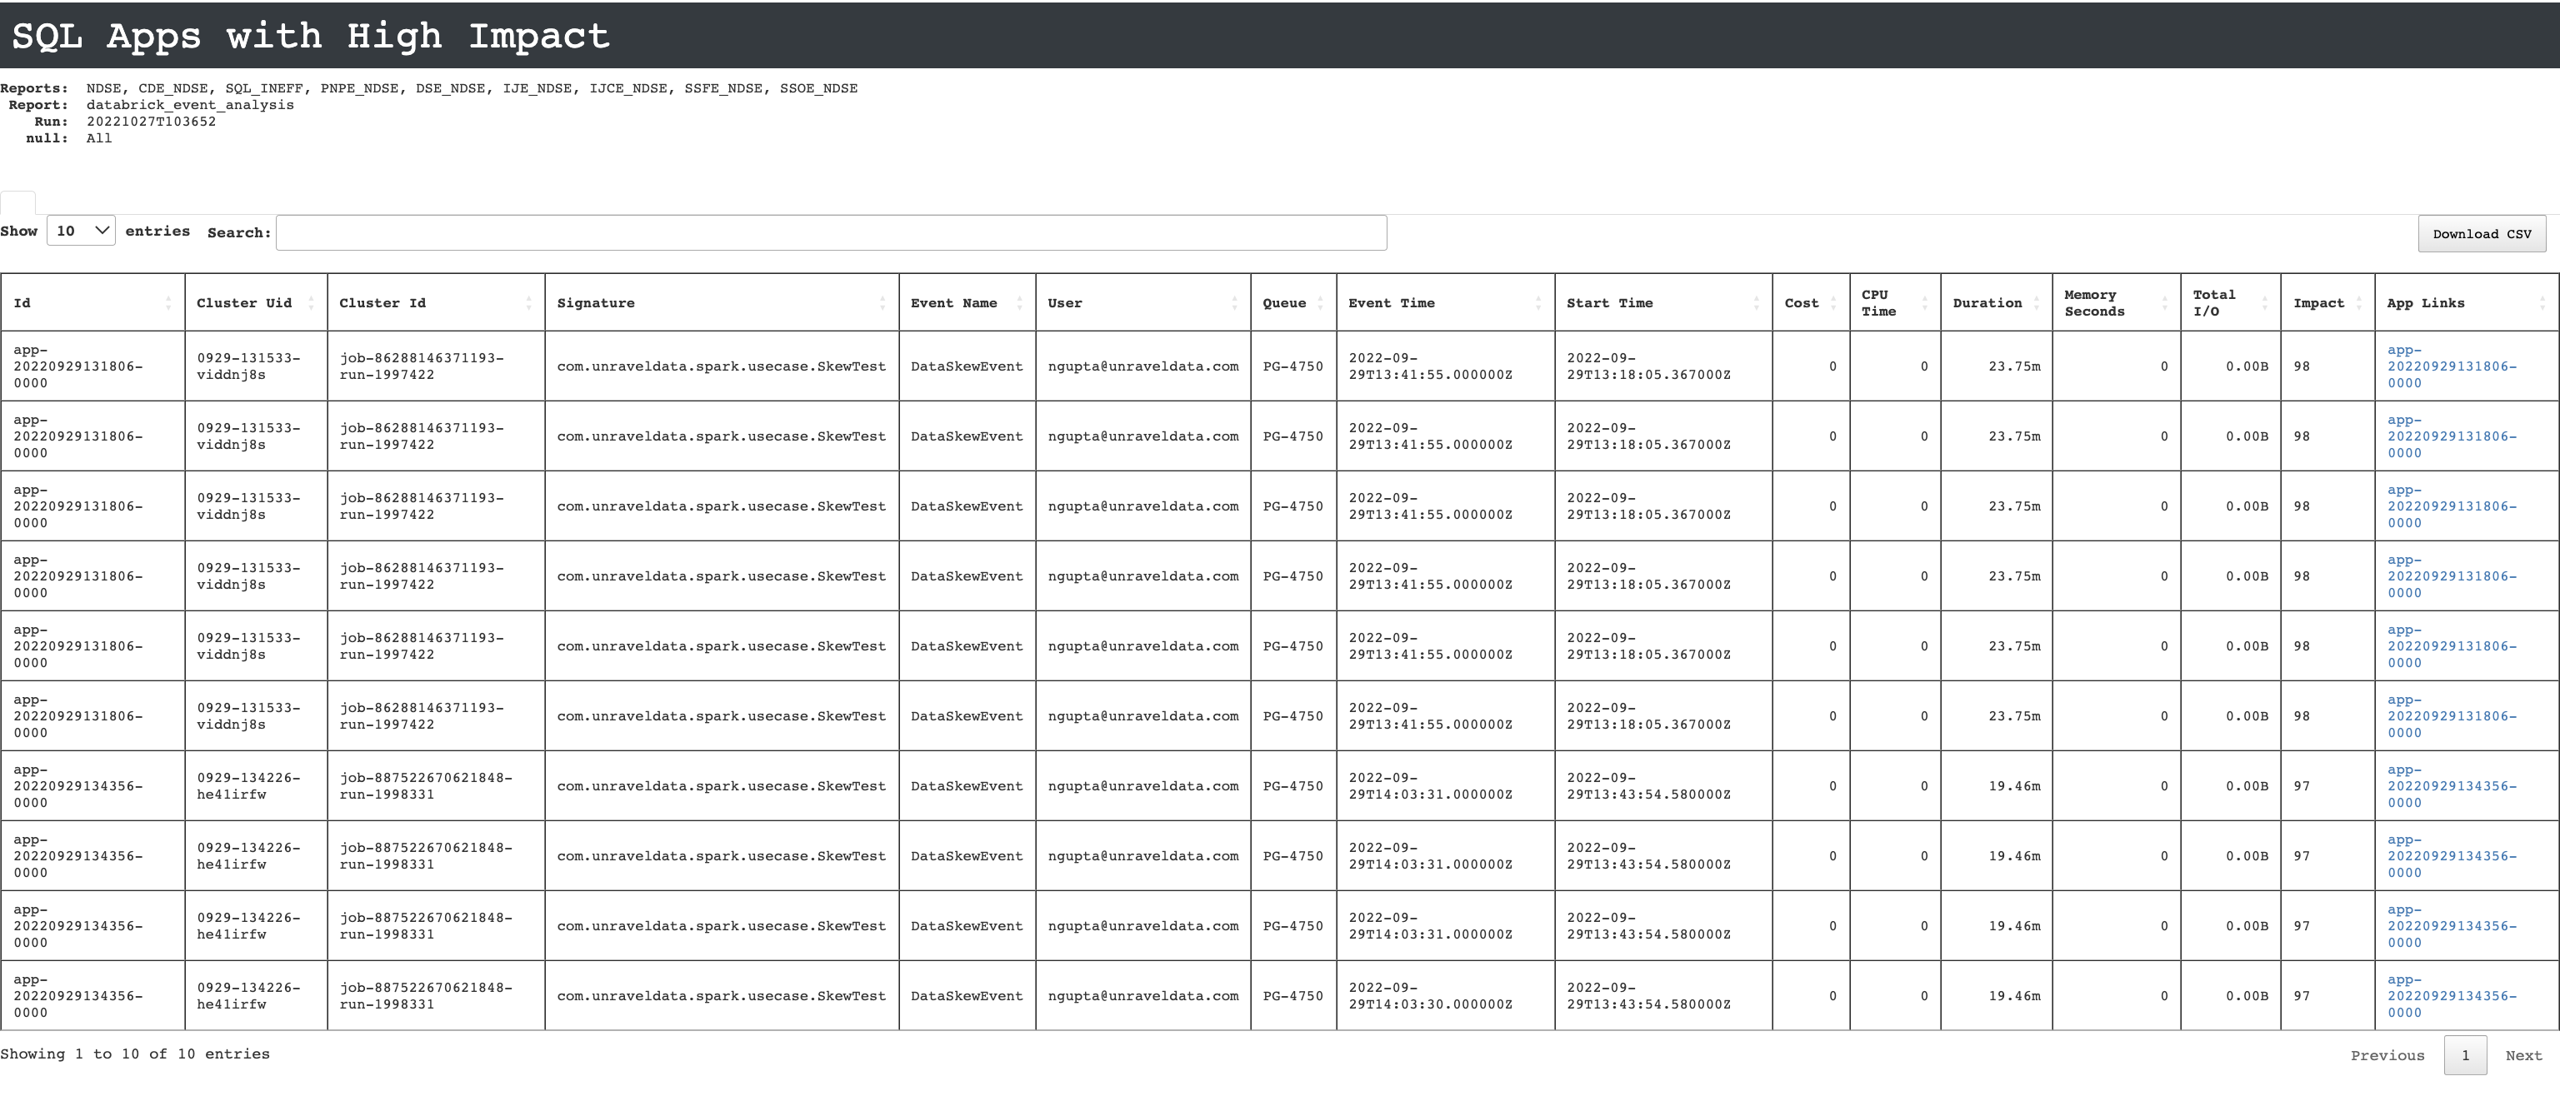Select the page title SQL Apps with High Impact
This screenshot has width=2560, height=1096.
point(311,36)
